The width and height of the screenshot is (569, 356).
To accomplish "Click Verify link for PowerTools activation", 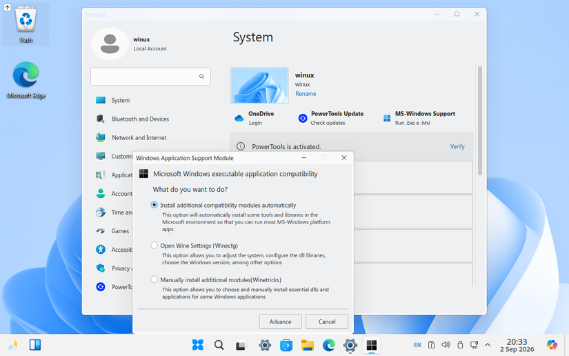I will tap(457, 147).
